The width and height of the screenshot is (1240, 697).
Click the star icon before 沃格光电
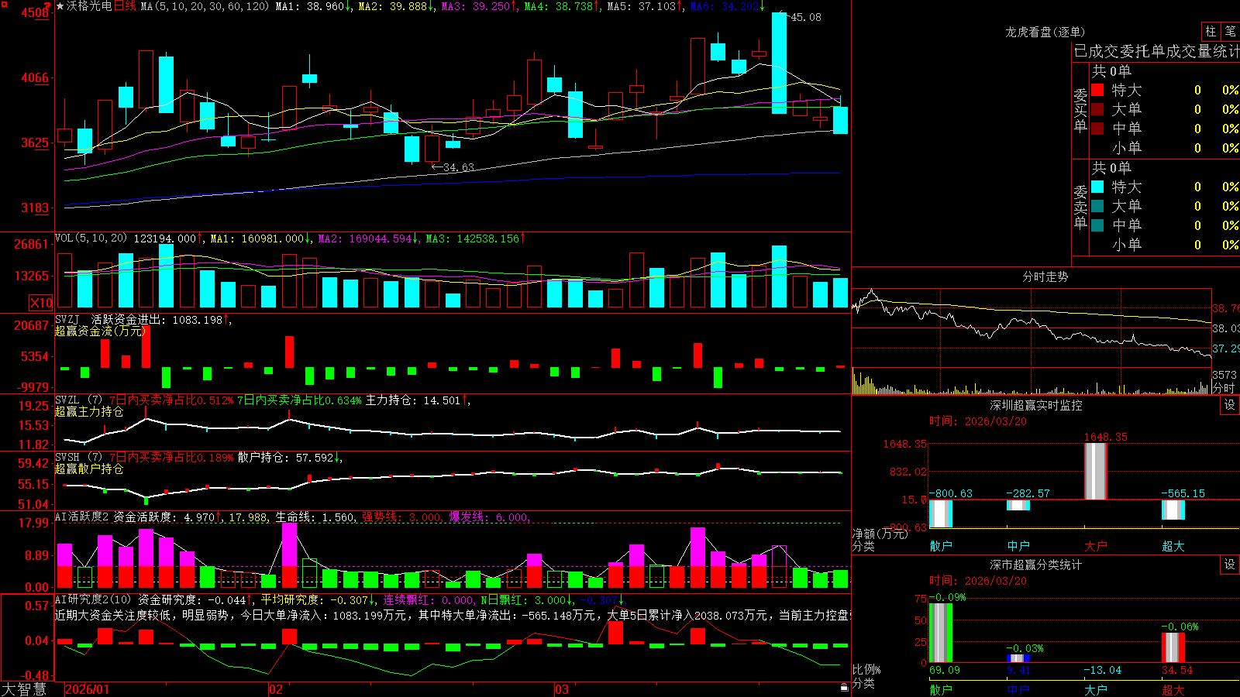(x=60, y=6)
